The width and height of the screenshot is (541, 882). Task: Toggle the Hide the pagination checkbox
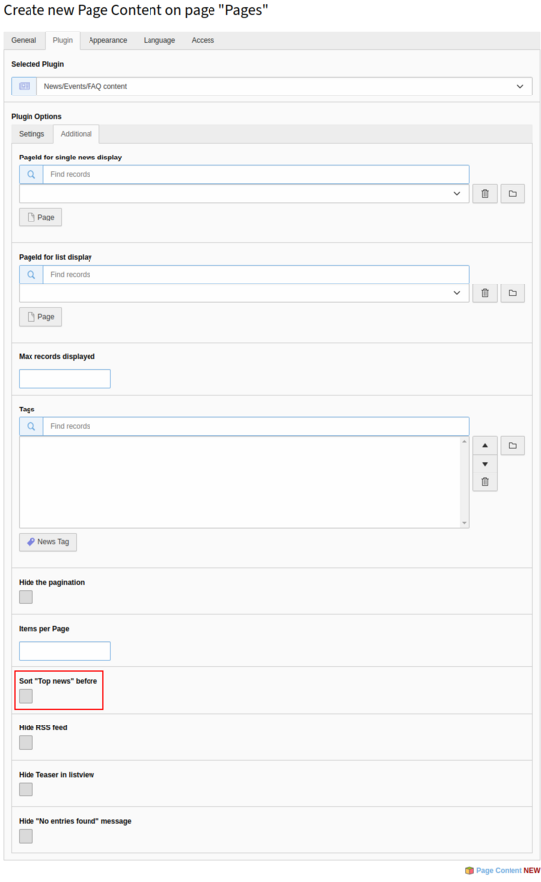(26, 597)
